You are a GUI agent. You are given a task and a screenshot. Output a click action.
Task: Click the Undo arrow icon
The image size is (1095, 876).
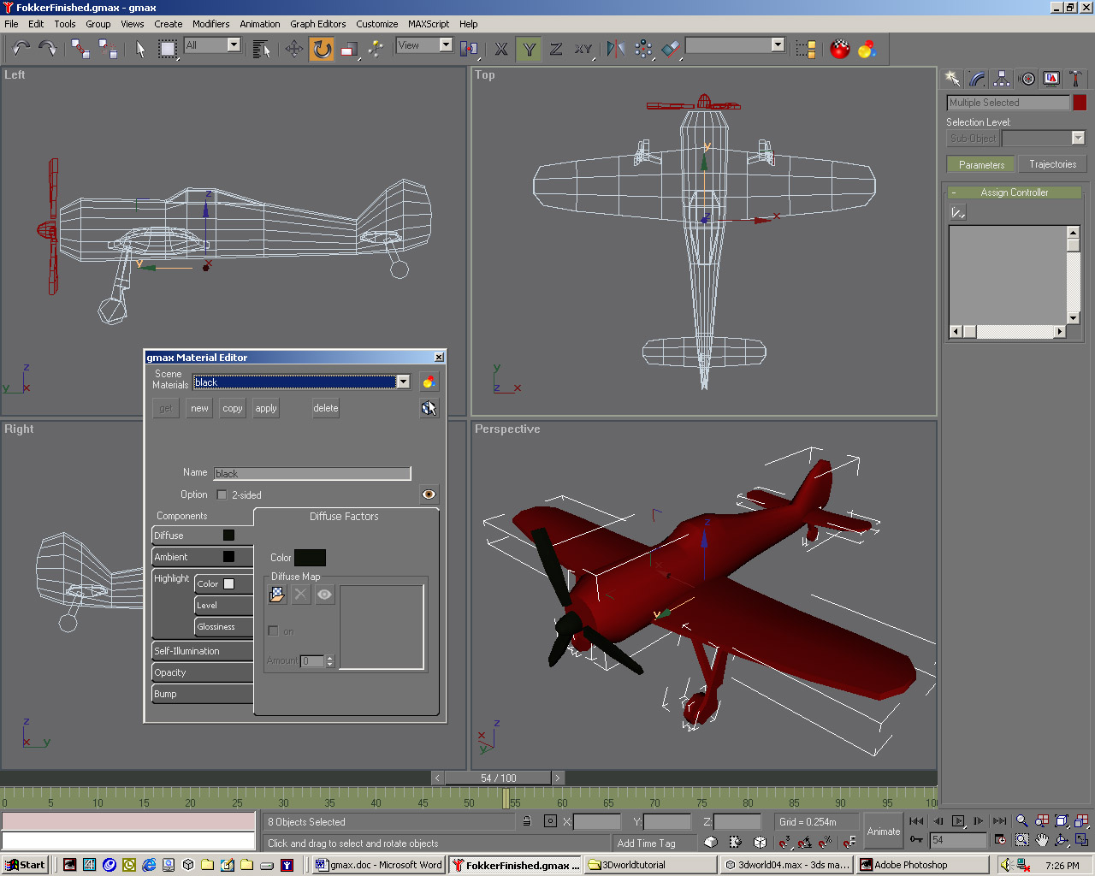21,49
